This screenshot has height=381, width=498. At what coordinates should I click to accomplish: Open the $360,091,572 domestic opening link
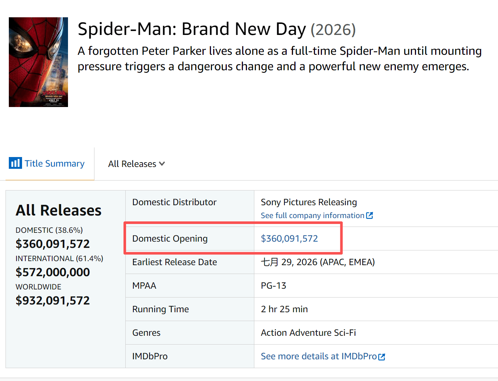pos(289,238)
